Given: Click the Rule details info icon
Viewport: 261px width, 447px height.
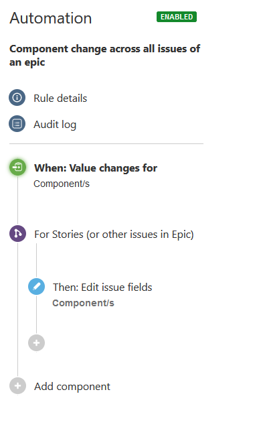Looking at the screenshot, I should pos(17,97).
